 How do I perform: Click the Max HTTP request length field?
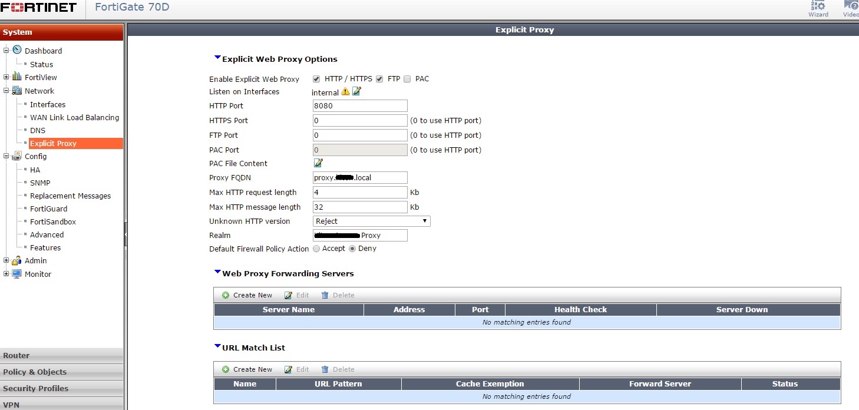tap(360, 192)
